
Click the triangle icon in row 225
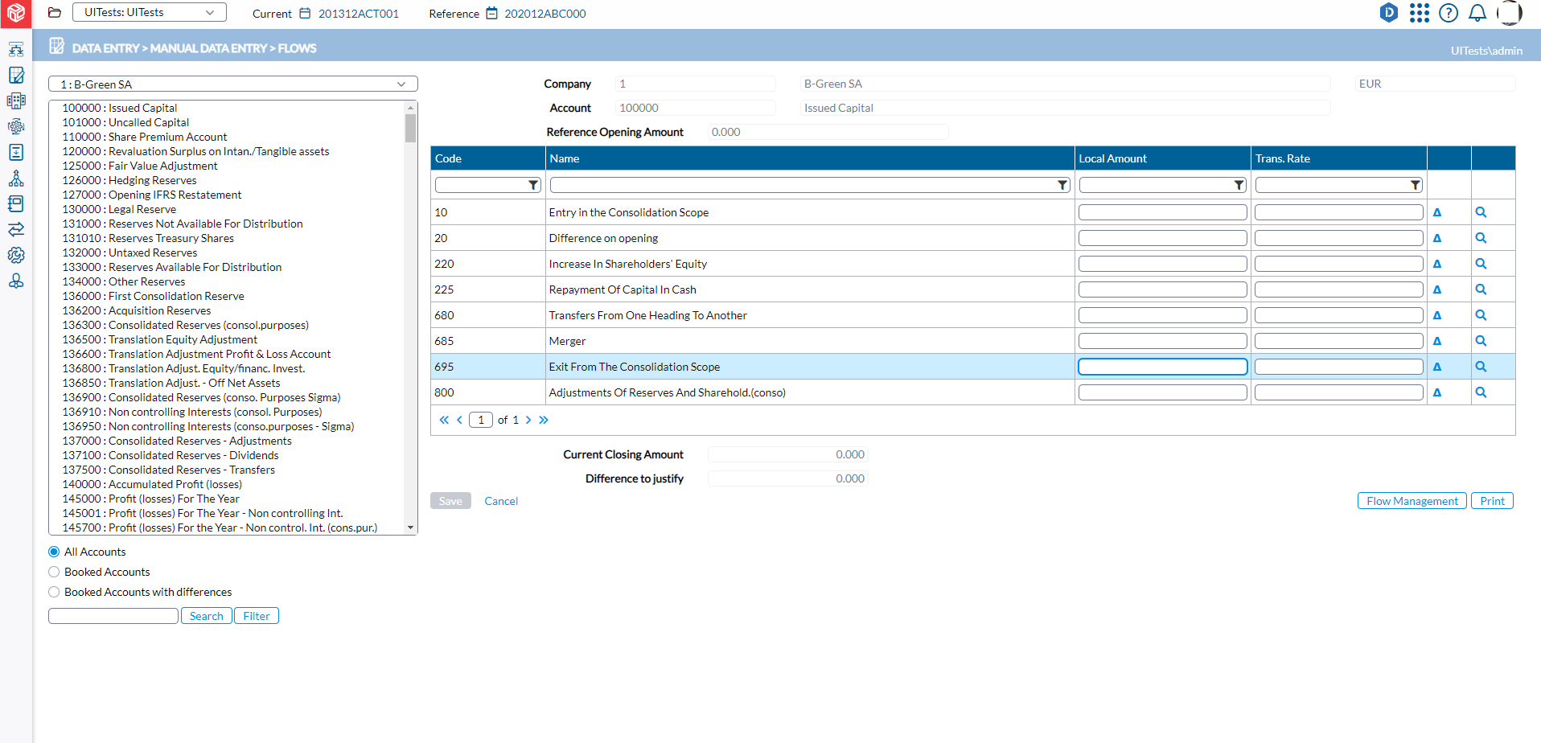click(x=1437, y=289)
